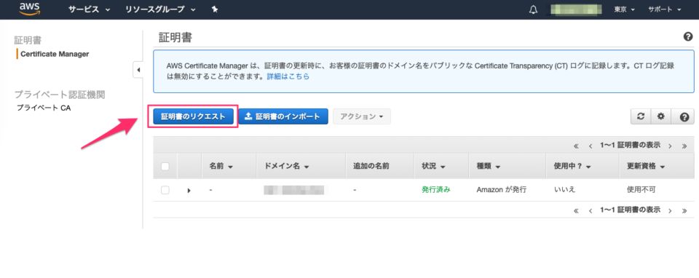Go to first page in bottom pager
Screen dimensions: 699x278
pos(576,210)
